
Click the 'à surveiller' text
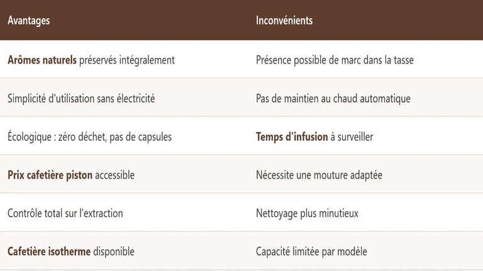[352, 136]
